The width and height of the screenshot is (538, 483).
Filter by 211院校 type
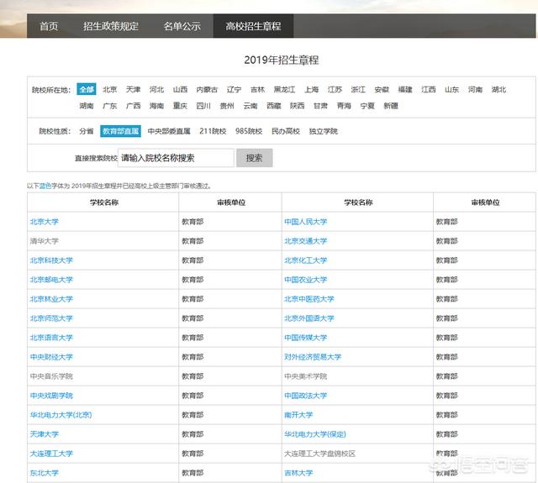point(213,131)
